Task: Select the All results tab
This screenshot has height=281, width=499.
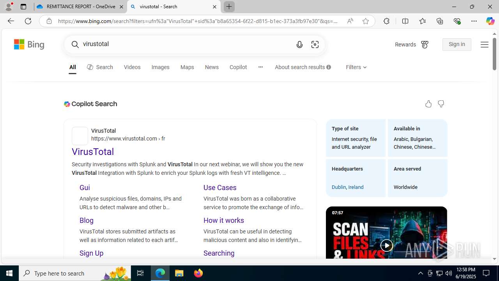Action: (x=73, y=67)
